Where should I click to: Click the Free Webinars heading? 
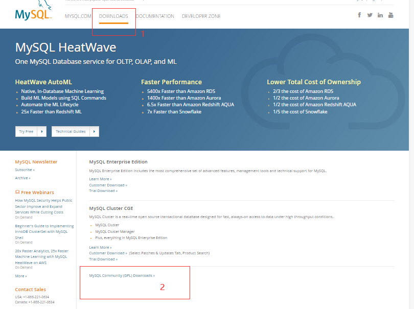pyautogui.click(x=37, y=193)
